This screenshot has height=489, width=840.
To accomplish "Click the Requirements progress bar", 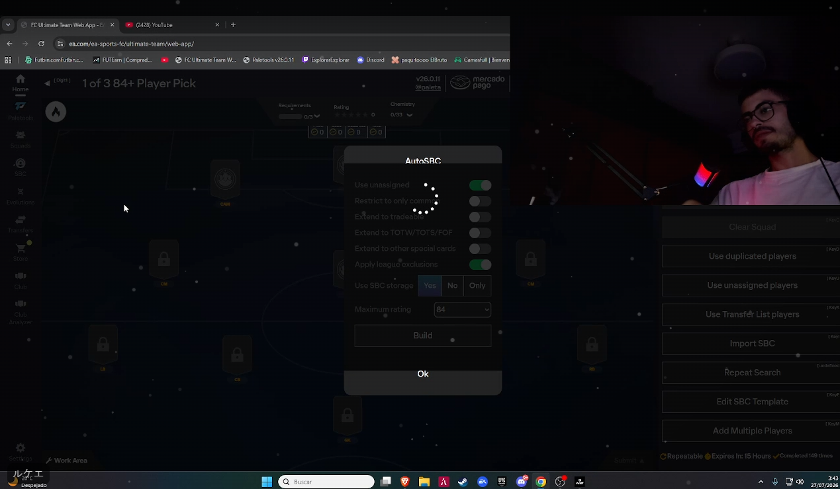I will (x=290, y=116).
